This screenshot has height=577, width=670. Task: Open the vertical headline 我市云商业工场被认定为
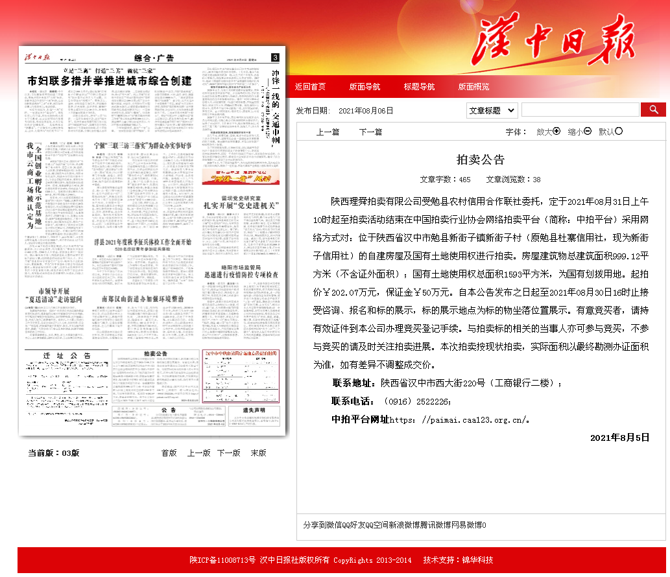[x=30, y=185]
